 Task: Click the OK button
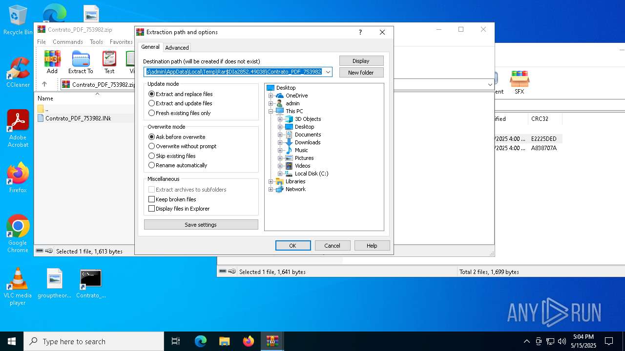[293, 246]
